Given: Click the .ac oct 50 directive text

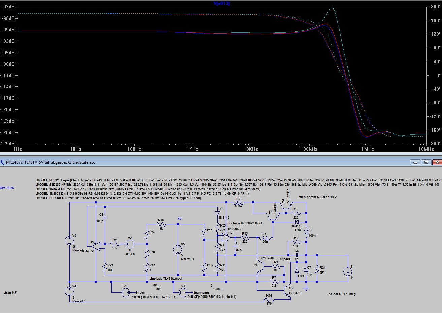Looking at the screenshot, I should click(x=342, y=294).
